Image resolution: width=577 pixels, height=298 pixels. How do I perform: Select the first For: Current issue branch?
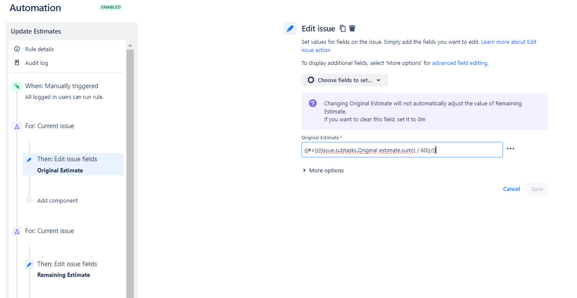click(49, 126)
